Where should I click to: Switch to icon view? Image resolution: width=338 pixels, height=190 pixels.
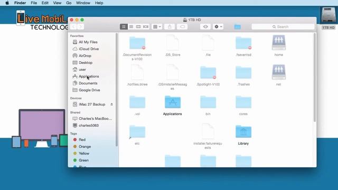124,27
